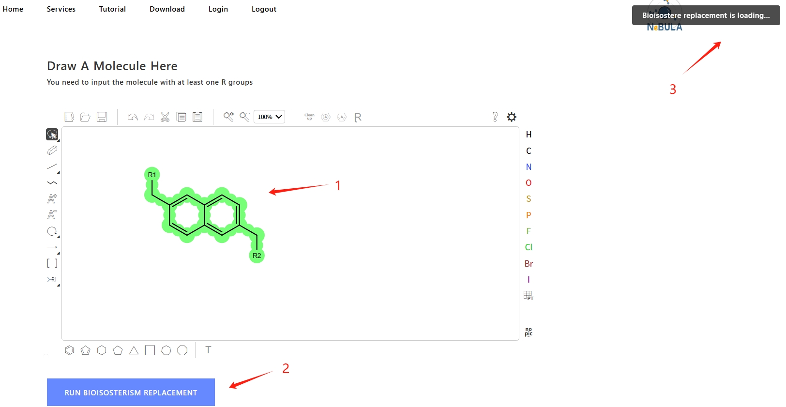Select Chlorine atom Cl
Image resolution: width=786 pixels, height=407 pixels.
(x=529, y=247)
